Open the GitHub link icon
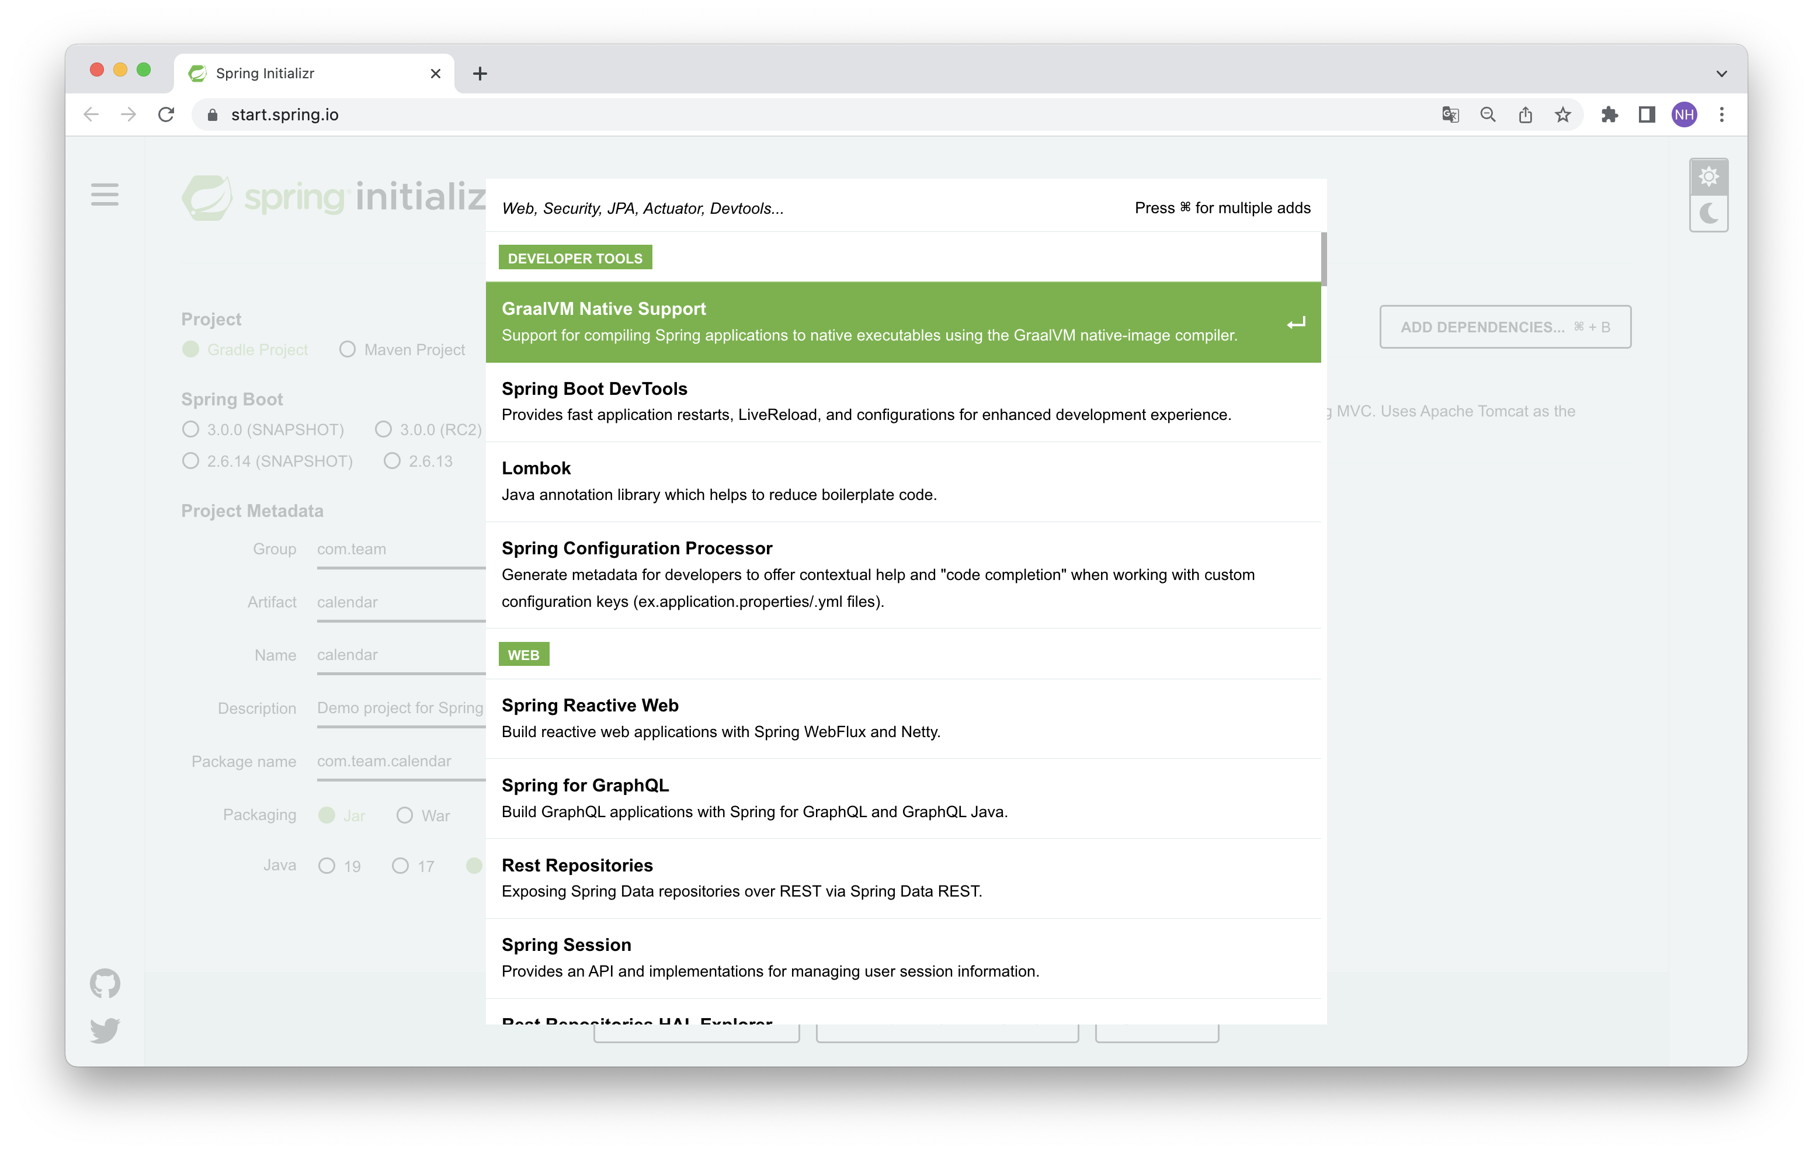Viewport: 1813px width, 1153px height. pos(105,983)
